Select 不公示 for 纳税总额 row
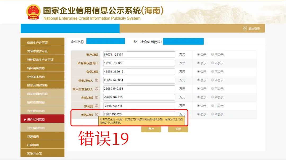 point(213,114)
